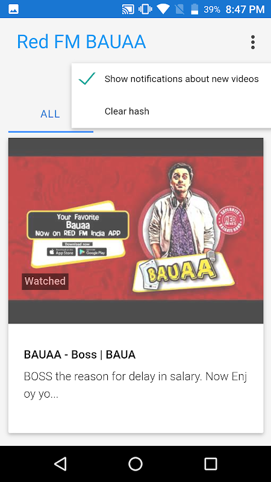Switch to the ALL tab
271x482 pixels.
(x=51, y=114)
